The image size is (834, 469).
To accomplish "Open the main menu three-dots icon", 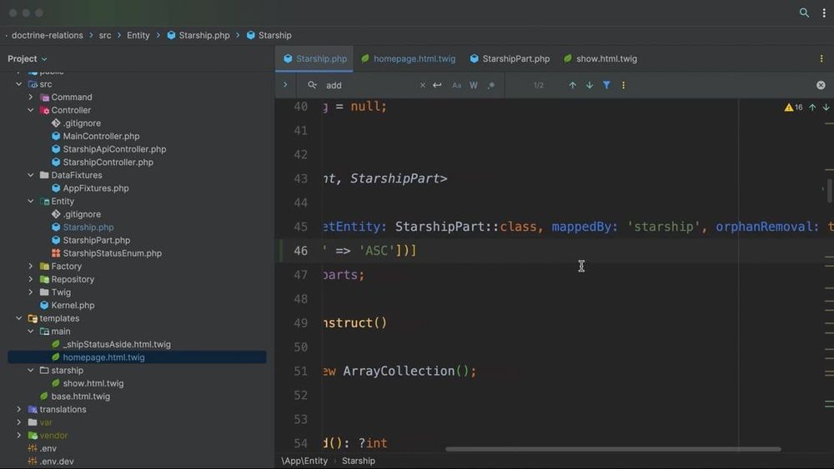I will click(x=823, y=12).
